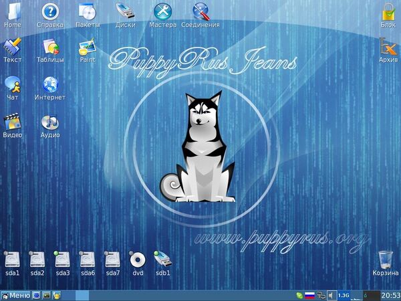
Task: Open Видео video player
Action: (12, 122)
